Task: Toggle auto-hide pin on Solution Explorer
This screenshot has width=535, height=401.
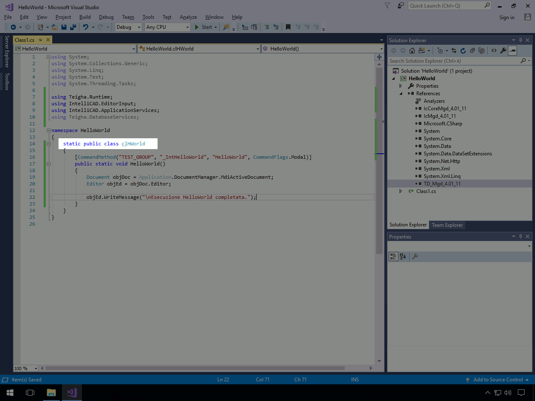Action: click(x=520, y=40)
